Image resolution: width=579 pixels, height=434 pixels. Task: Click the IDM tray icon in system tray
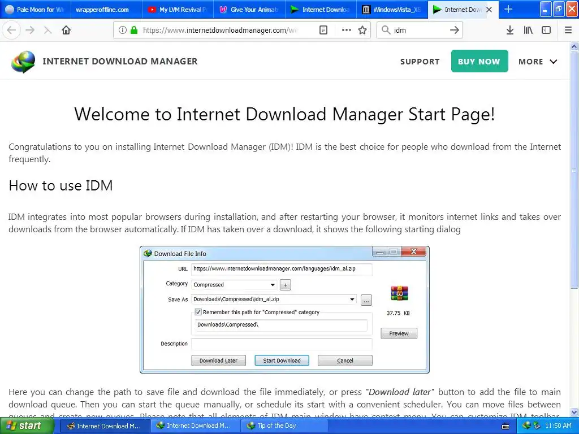pyautogui.click(x=526, y=426)
